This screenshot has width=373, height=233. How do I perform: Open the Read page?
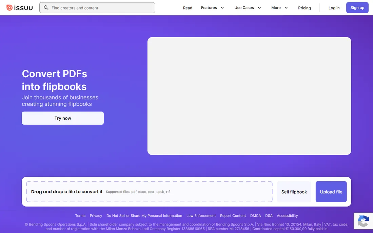coord(188,8)
